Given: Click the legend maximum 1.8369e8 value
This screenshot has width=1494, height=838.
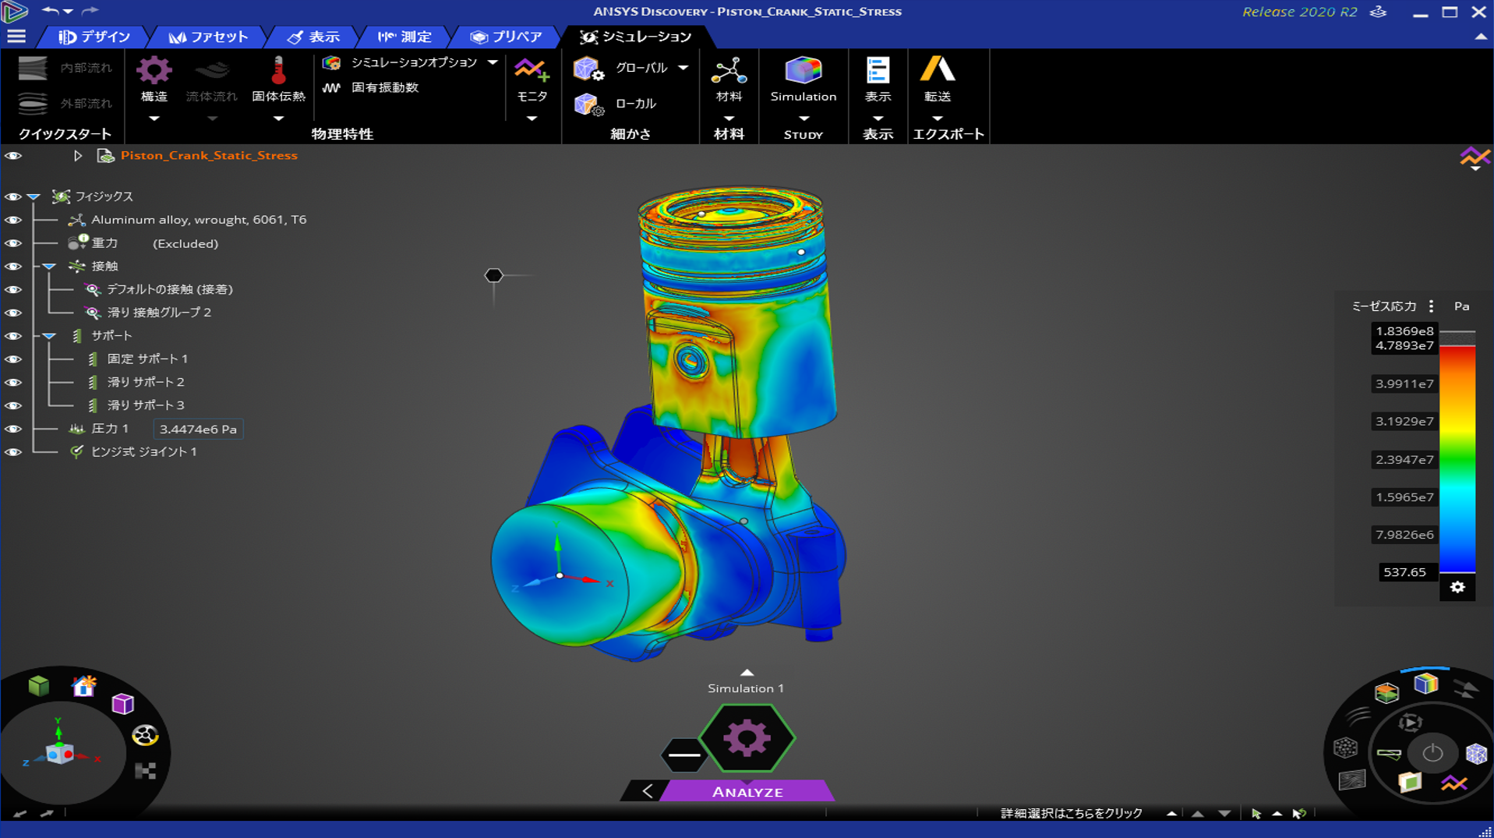Looking at the screenshot, I should point(1404,331).
